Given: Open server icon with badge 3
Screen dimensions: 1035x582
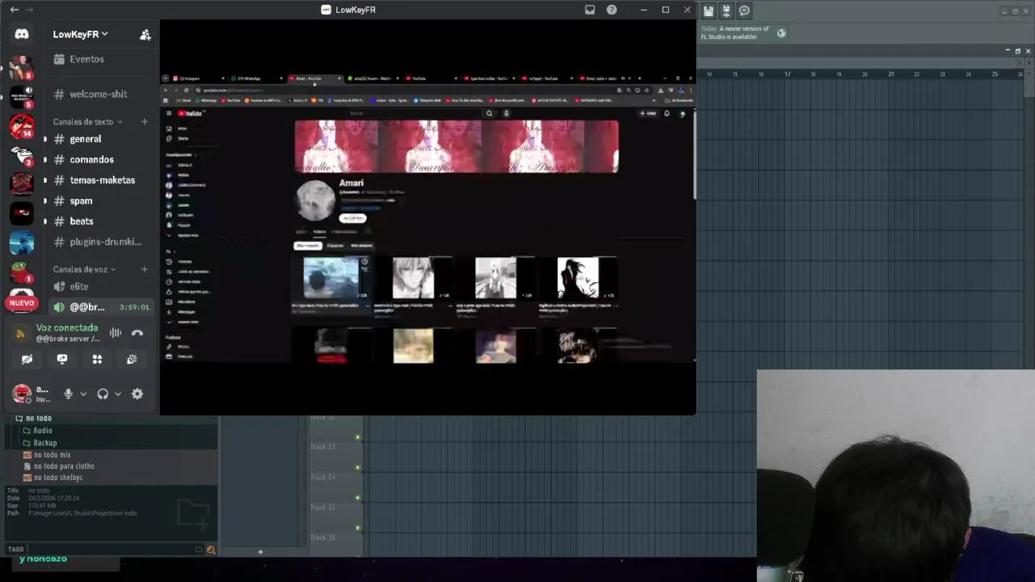Looking at the screenshot, I should (x=22, y=155).
